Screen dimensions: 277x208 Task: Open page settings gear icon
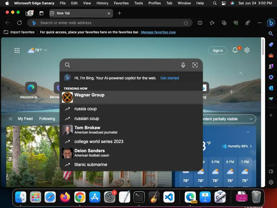(x=247, y=50)
